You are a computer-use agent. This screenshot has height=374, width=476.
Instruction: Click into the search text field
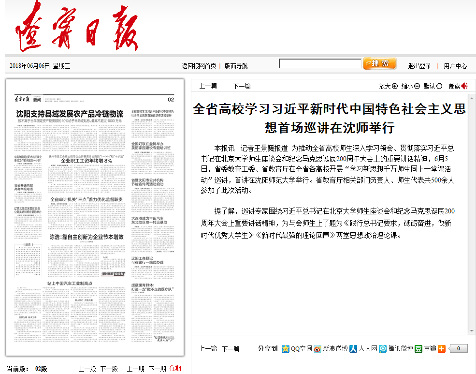[x=320, y=63]
